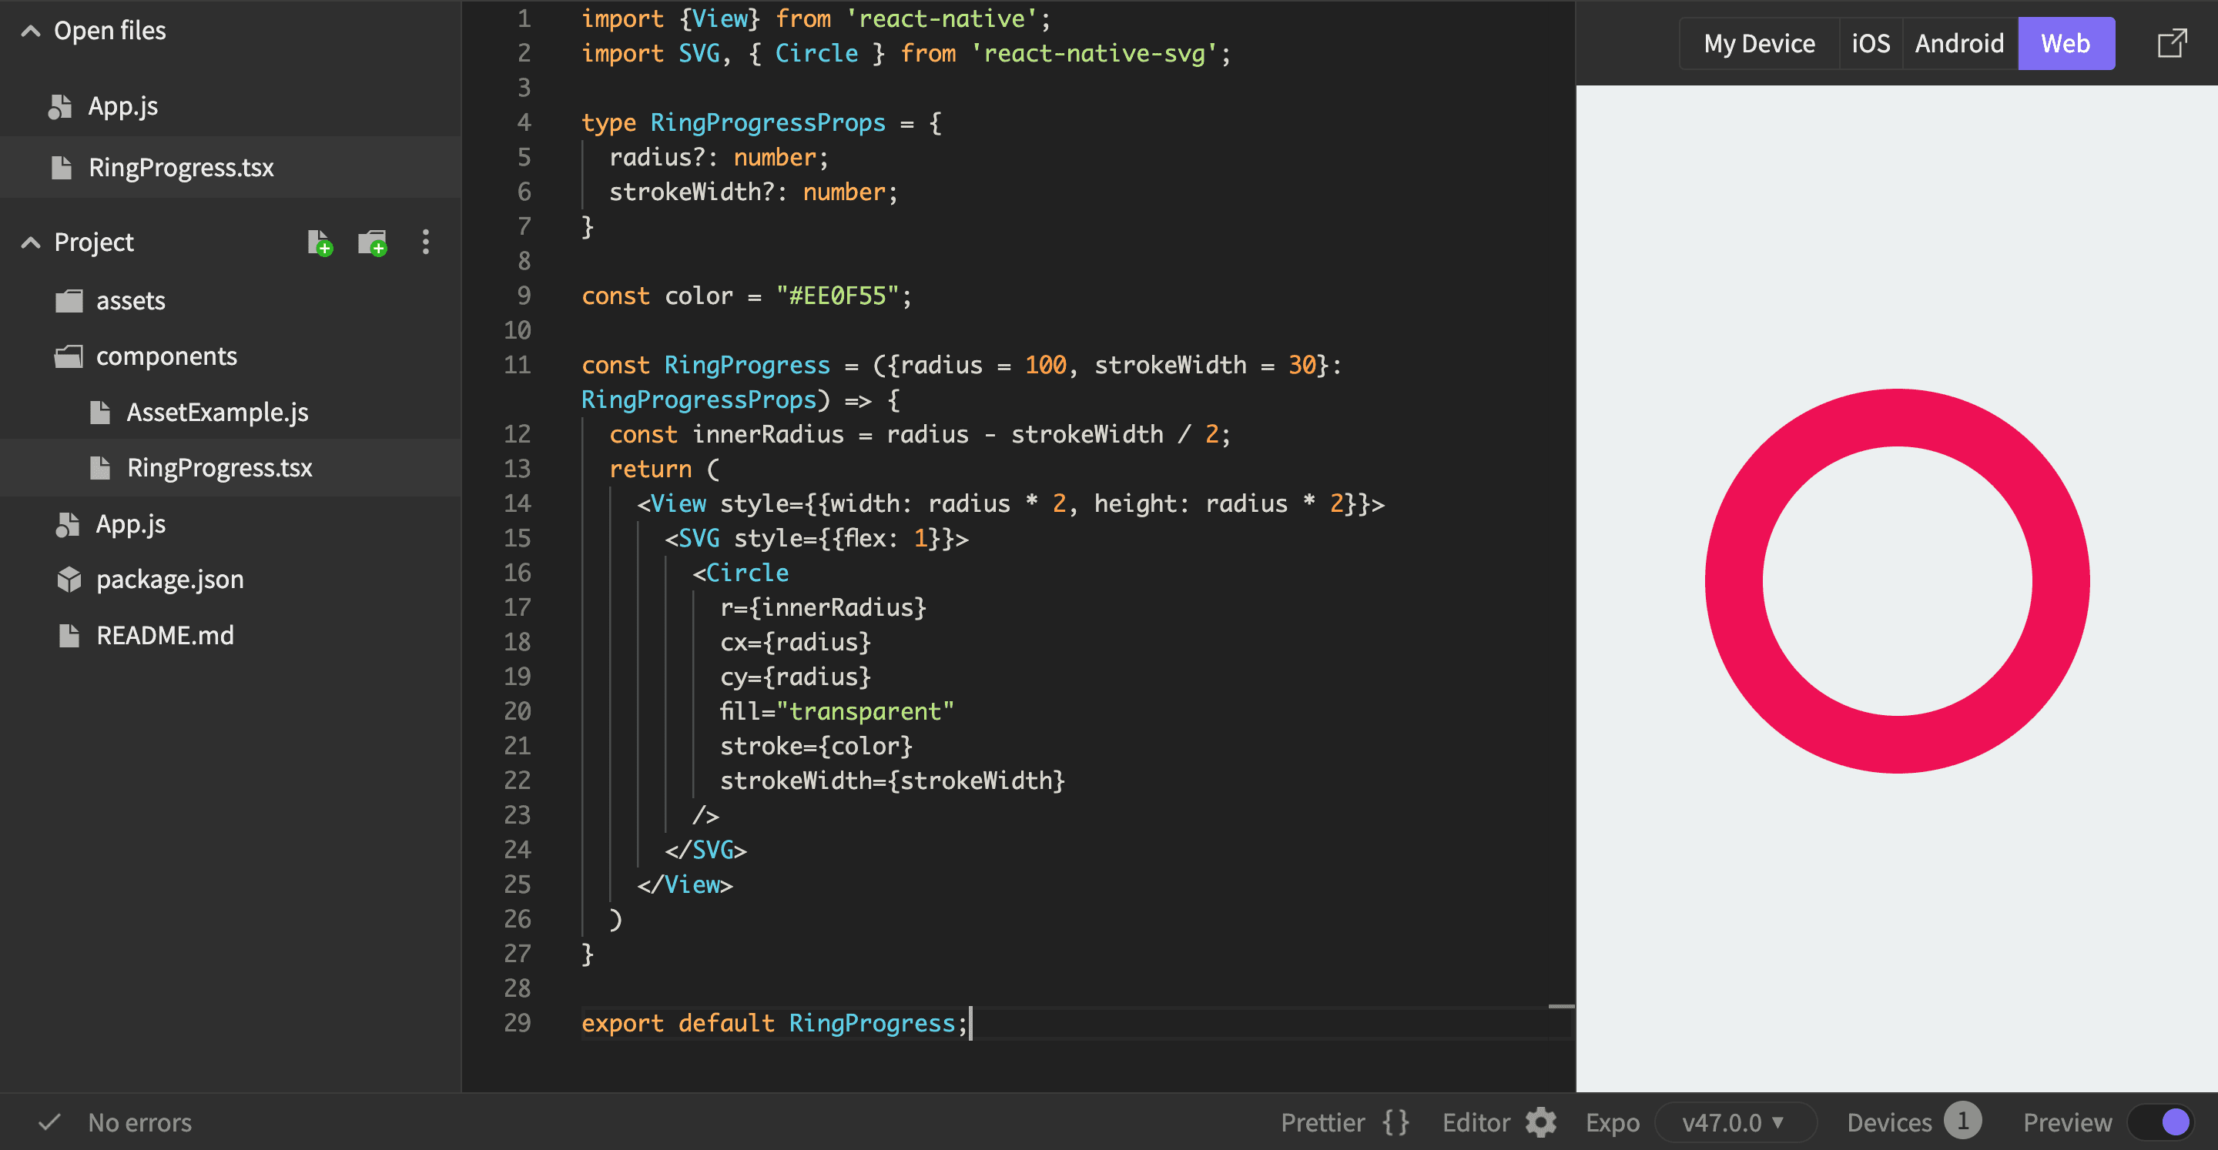Open the Project three-dot options menu
Screen dimensions: 2218x1150
425,242
